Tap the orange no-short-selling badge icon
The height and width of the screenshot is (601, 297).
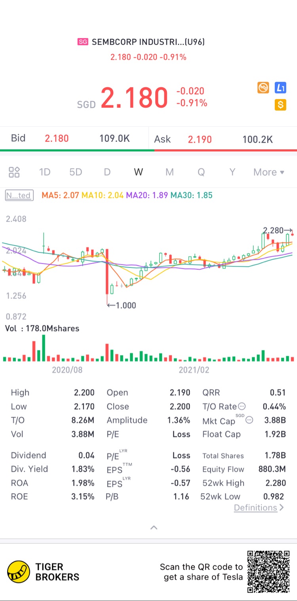[263, 88]
